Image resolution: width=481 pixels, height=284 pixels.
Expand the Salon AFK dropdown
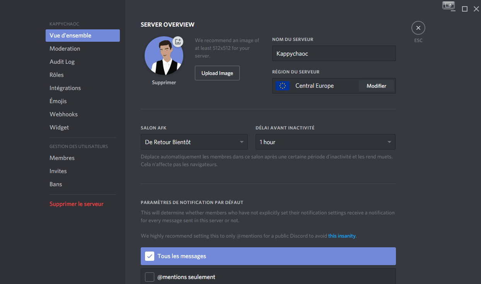click(x=194, y=142)
